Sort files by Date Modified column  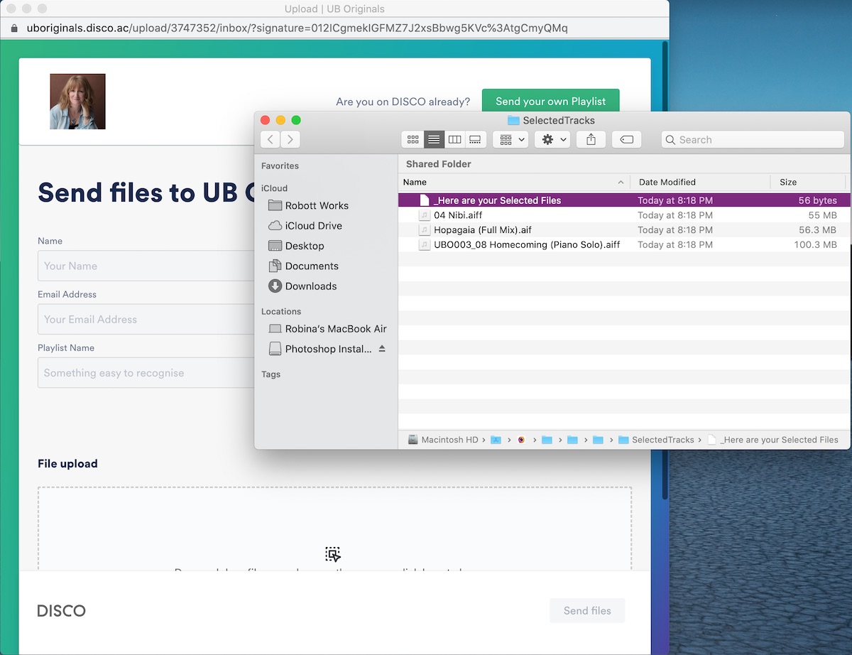(700, 182)
